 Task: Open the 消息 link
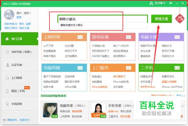[28, 24]
